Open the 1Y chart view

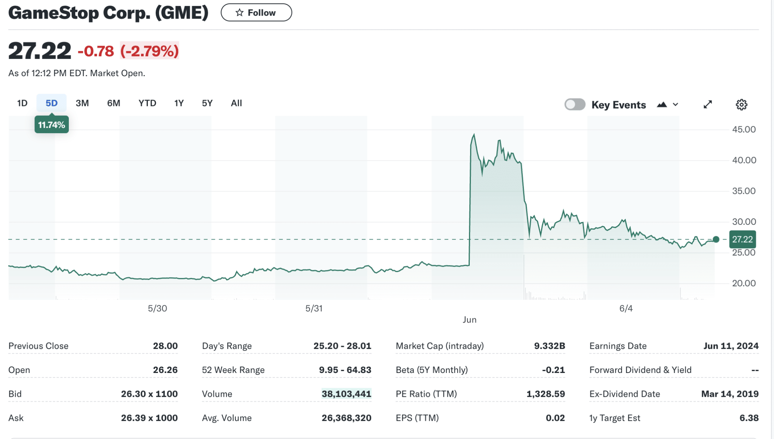pyautogui.click(x=179, y=103)
